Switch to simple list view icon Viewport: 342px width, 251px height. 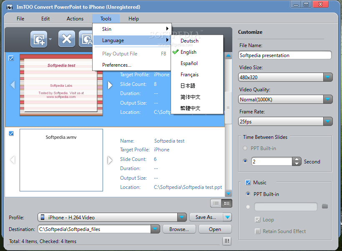point(216,203)
